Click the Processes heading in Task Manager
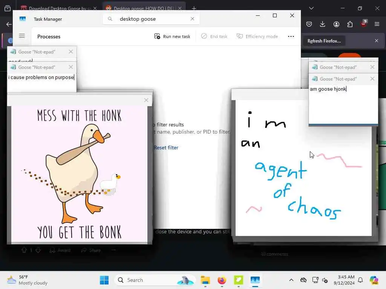The image size is (386, 289). [49, 37]
